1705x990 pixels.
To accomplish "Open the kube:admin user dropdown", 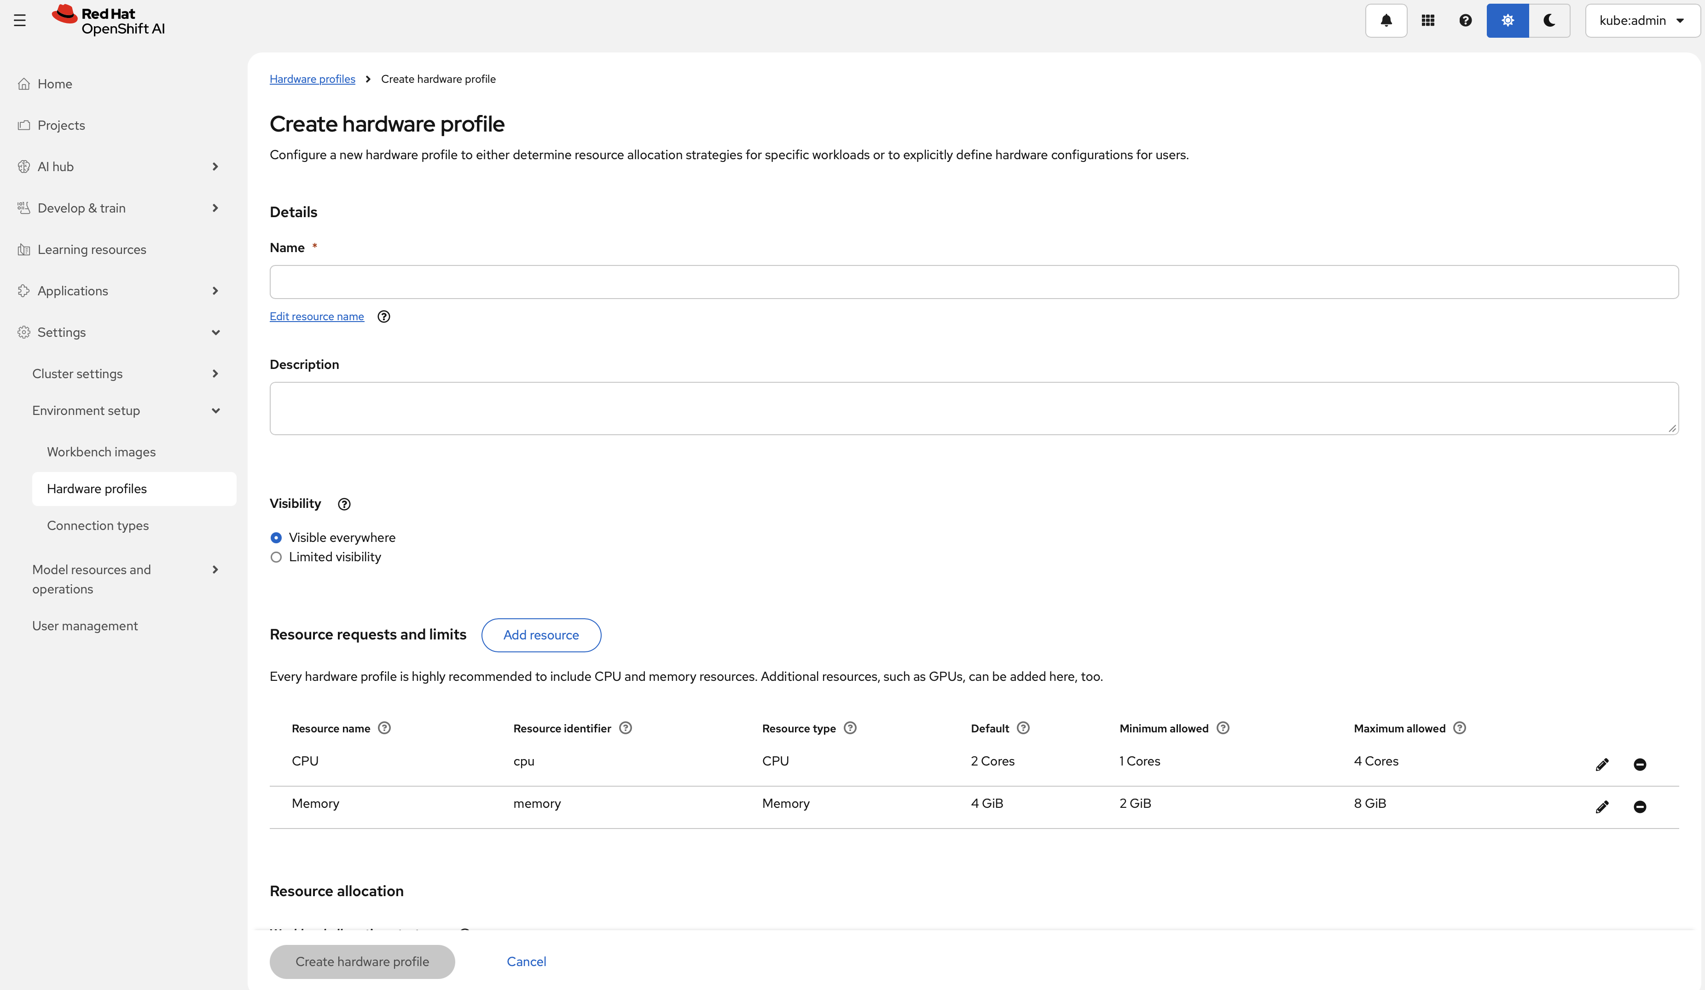I will click(x=1641, y=20).
